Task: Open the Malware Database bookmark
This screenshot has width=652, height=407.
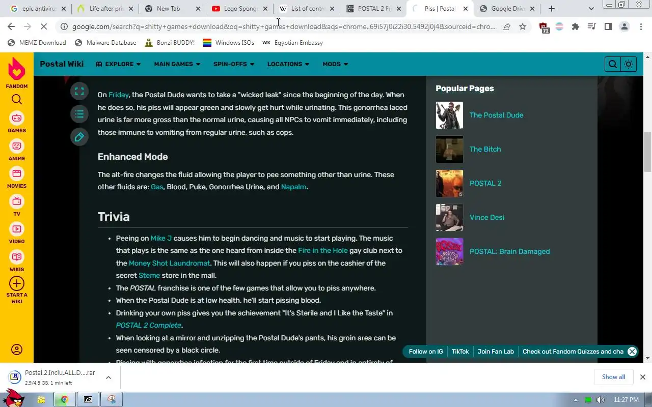Action: click(105, 43)
